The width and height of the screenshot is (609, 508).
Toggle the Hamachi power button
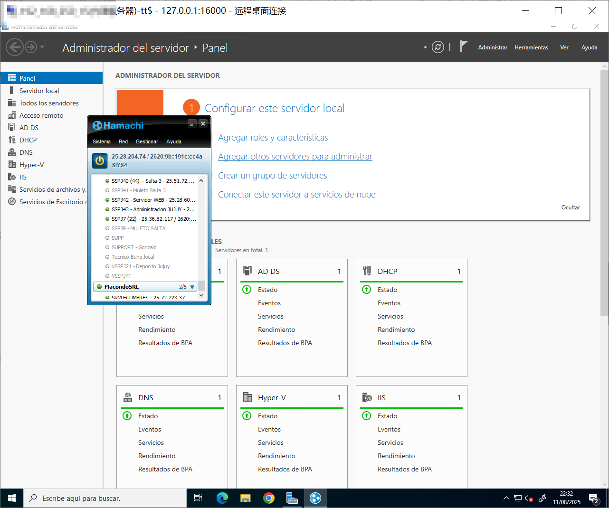pos(100,161)
